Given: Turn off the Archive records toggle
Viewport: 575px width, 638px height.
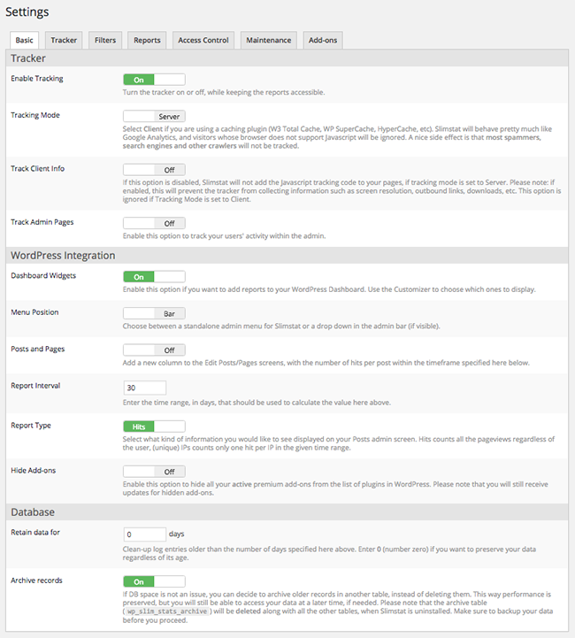Looking at the screenshot, I should [x=154, y=581].
